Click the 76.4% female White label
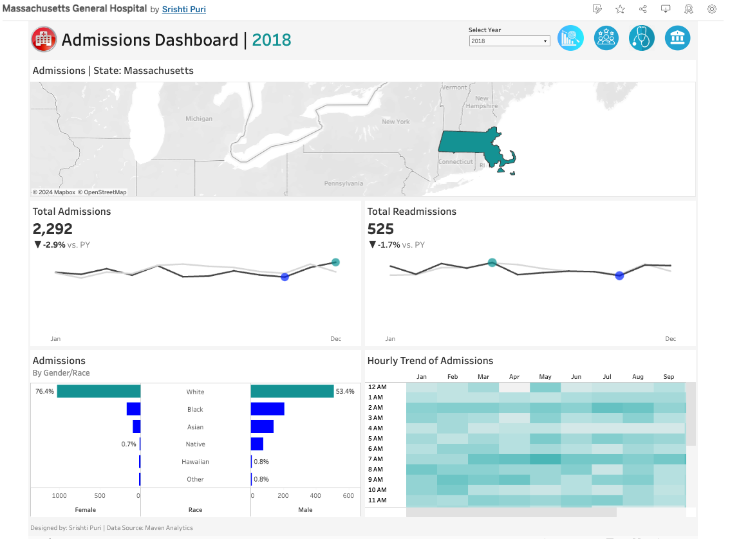This screenshot has width=730, height=539. click(x=44, y=391)
